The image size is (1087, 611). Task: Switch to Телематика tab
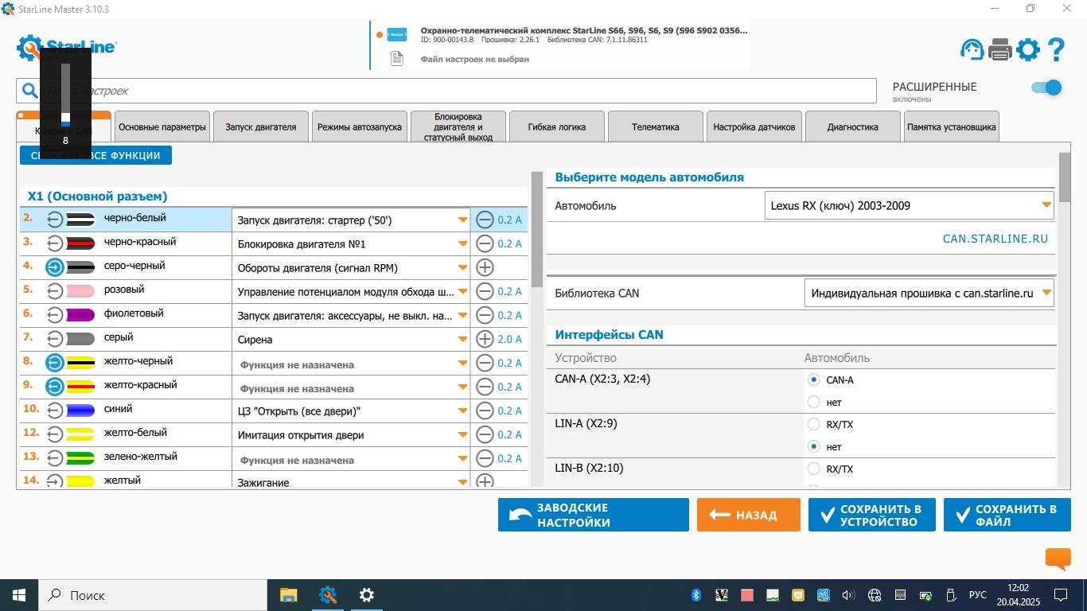tap(656, 126)
